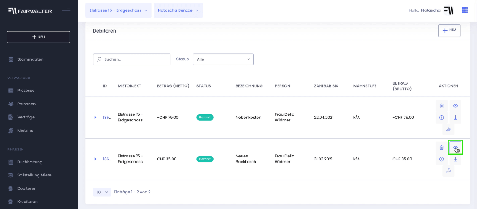Download the Neues Backblech invoice
The image size is (477, 209).
point(455,159)
